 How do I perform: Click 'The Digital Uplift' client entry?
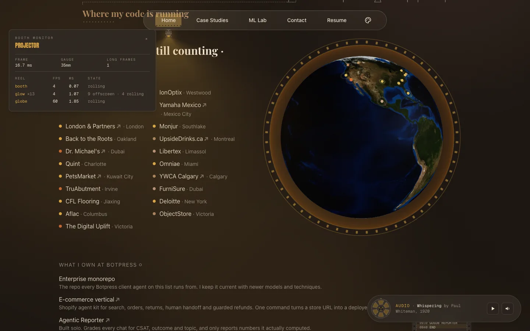point(96,227)
